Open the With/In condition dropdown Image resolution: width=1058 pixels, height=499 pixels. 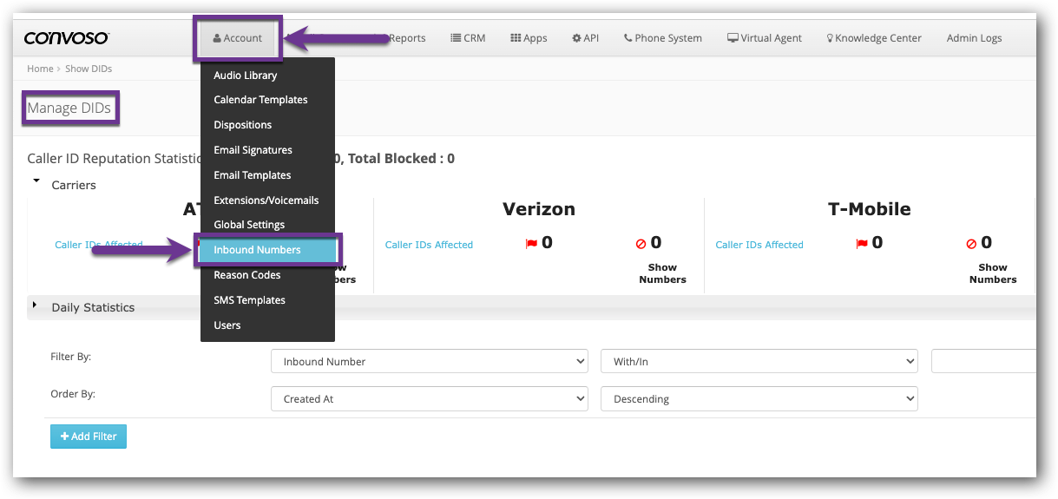(x=759, y=362)
